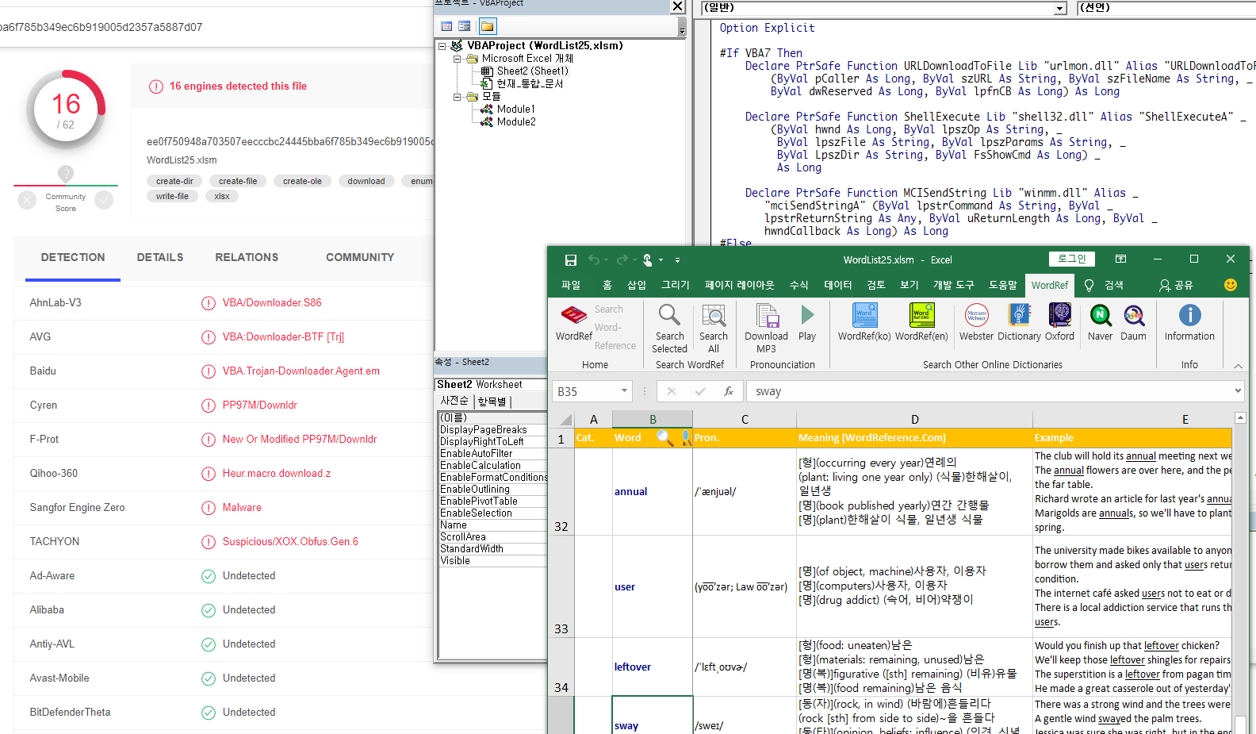Click the formula bar containing sway

coord(989,391)
